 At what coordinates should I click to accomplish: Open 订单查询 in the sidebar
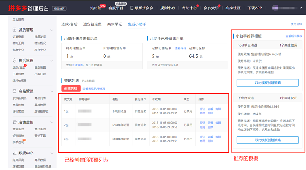click(x=18, y=37)
